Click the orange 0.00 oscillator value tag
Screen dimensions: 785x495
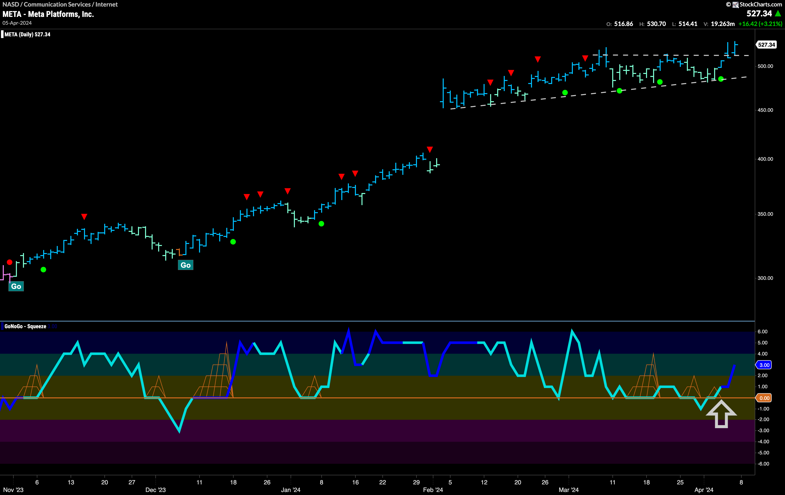pos(764,398)
